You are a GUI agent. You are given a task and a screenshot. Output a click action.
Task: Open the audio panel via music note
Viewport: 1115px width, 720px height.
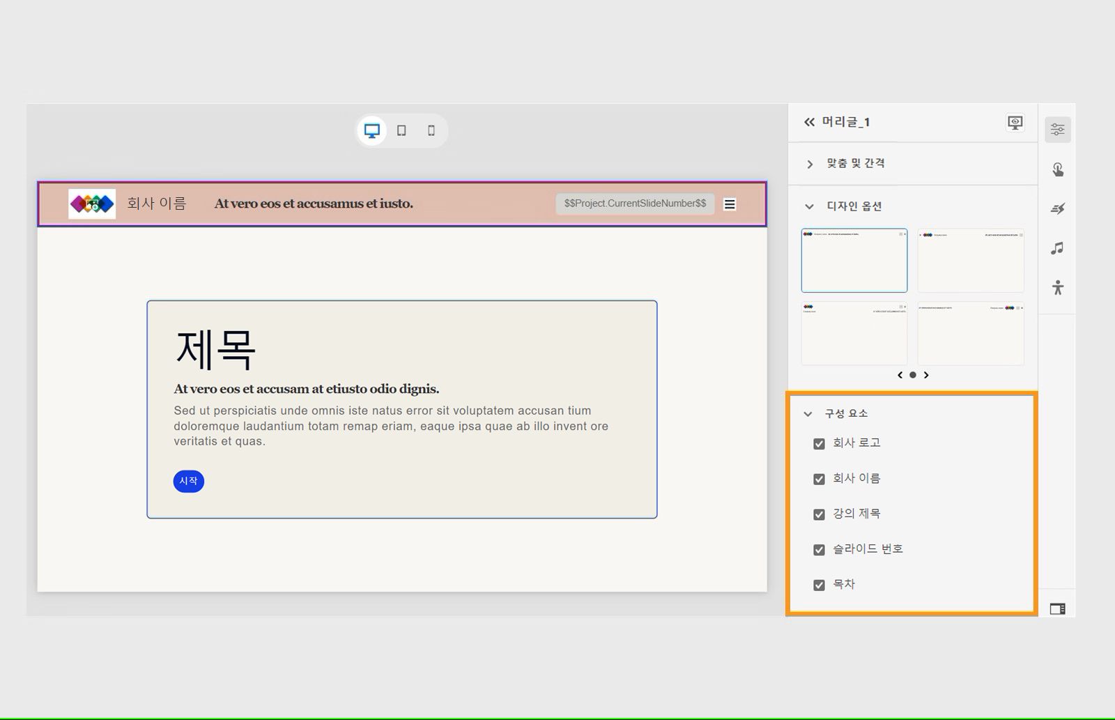tap(1058, 247)
